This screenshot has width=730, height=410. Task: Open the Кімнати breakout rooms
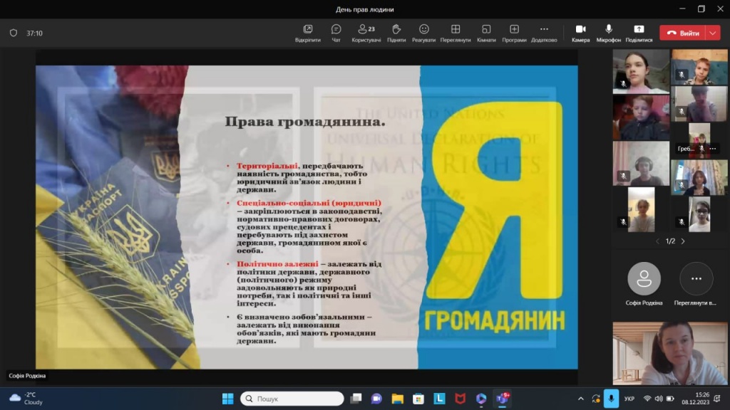[486, 33]
